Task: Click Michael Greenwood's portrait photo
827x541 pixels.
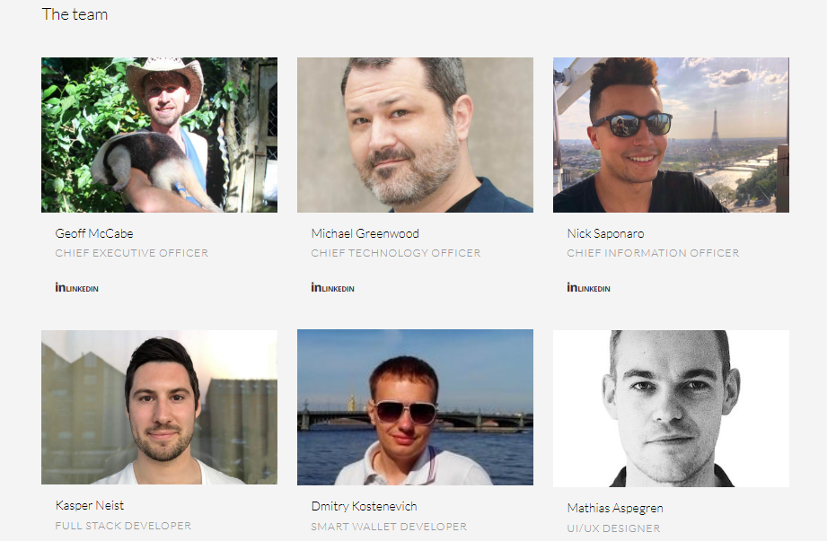Action: 415,135
